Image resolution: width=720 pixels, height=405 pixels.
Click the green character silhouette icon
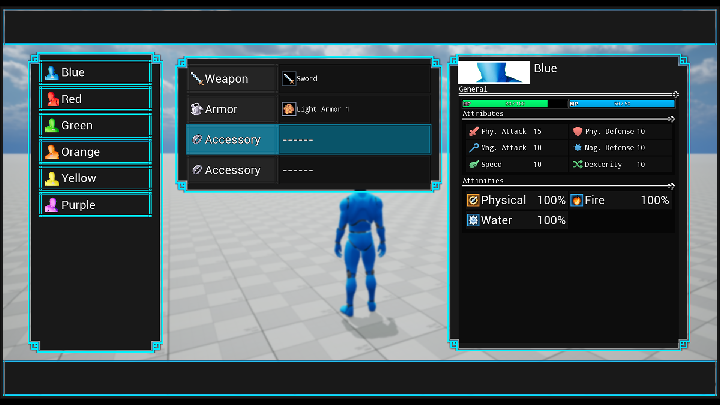tap(52, 126)
